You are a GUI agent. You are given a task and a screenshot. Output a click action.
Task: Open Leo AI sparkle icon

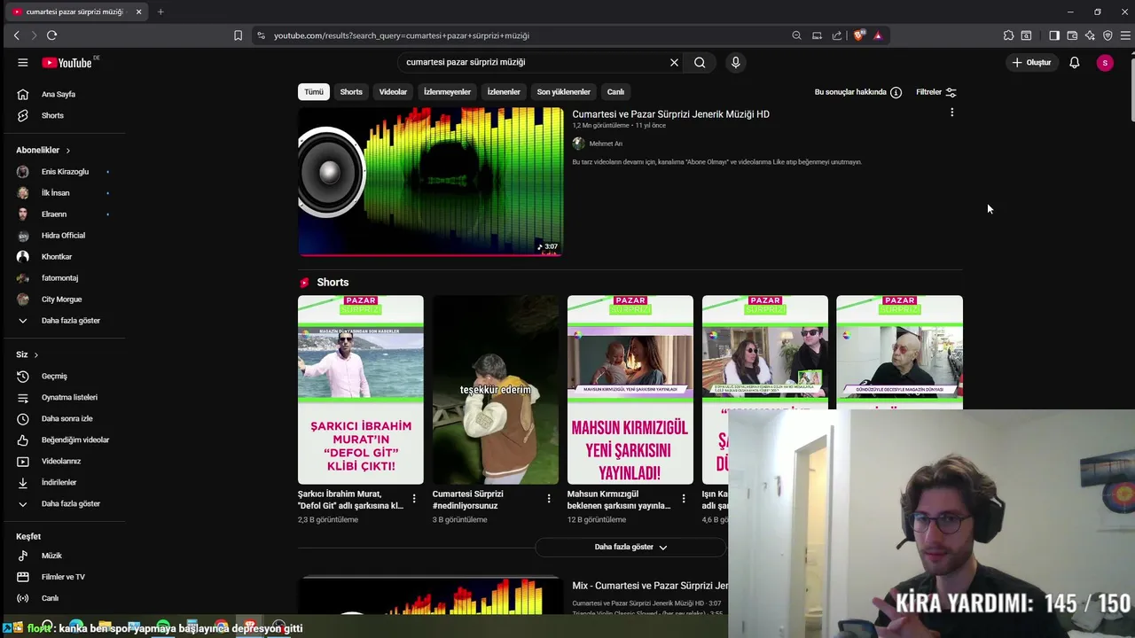pyautogui.click(x=1090, y=35)
